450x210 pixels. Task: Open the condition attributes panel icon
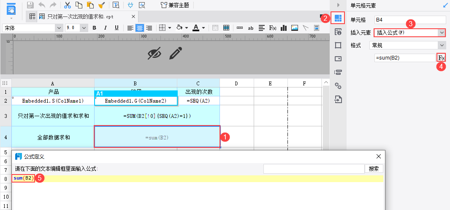[x=338, y=72]
